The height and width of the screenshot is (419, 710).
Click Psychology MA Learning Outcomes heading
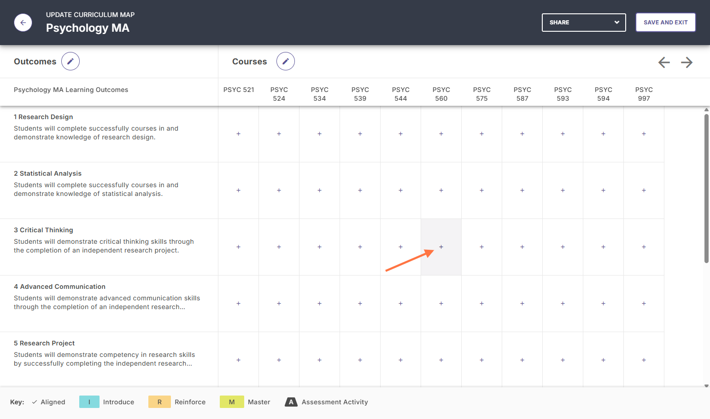click(x=71, y=90)
